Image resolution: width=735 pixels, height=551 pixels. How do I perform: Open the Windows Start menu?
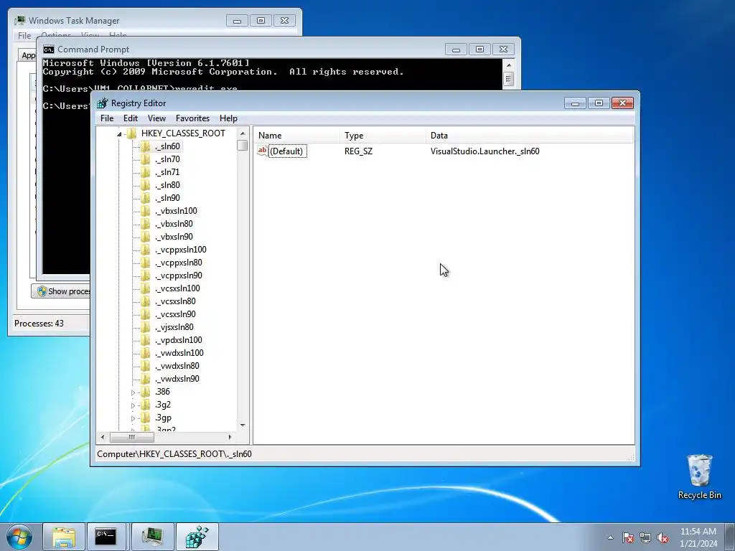19,537
